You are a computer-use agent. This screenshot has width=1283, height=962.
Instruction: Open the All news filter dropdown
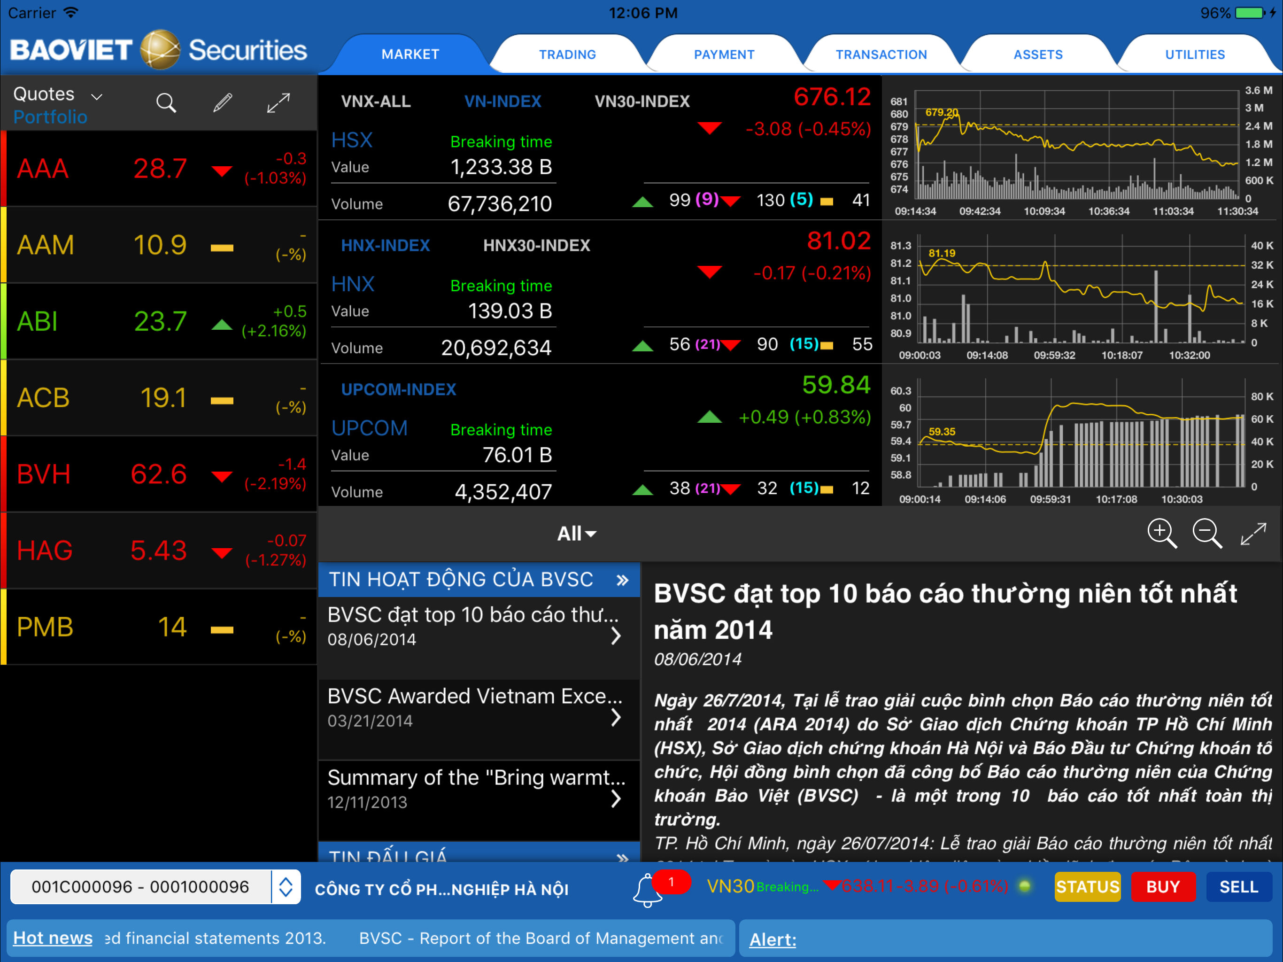click(x=577, y=533)
